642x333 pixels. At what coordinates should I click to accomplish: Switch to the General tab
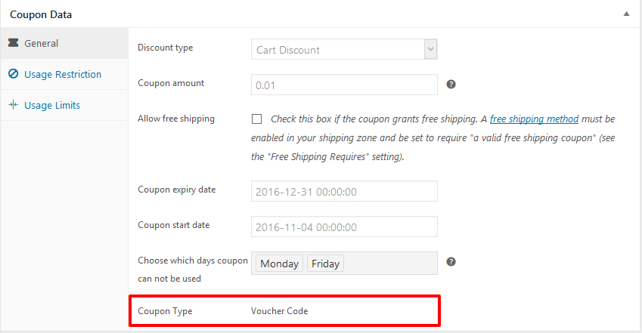[x=41, y=44]
